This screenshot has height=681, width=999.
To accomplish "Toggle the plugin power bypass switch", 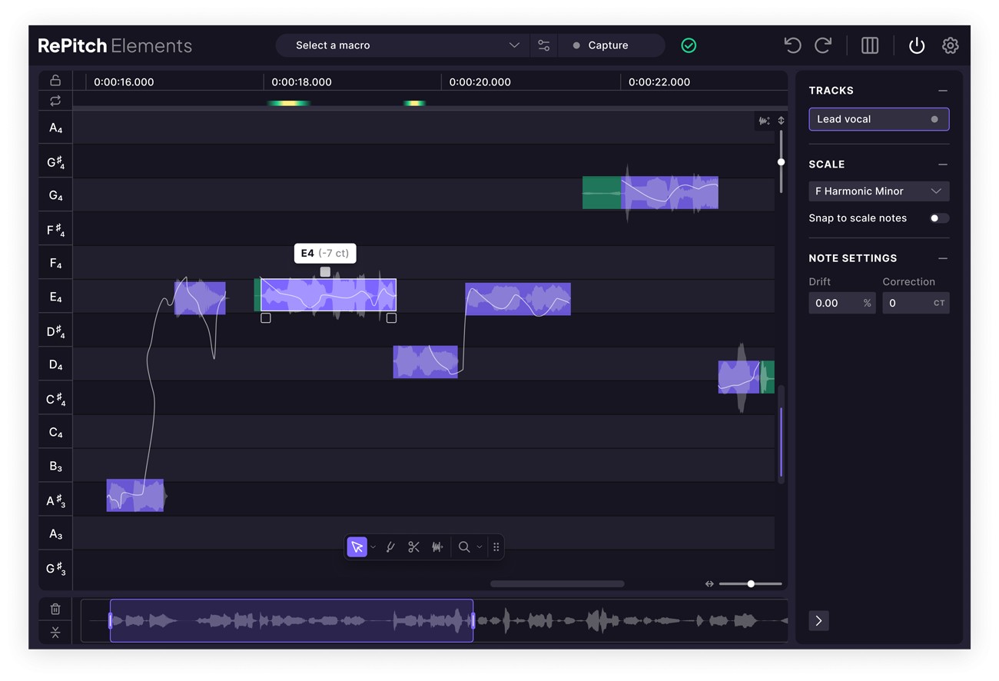I will [x=916, y=45].
